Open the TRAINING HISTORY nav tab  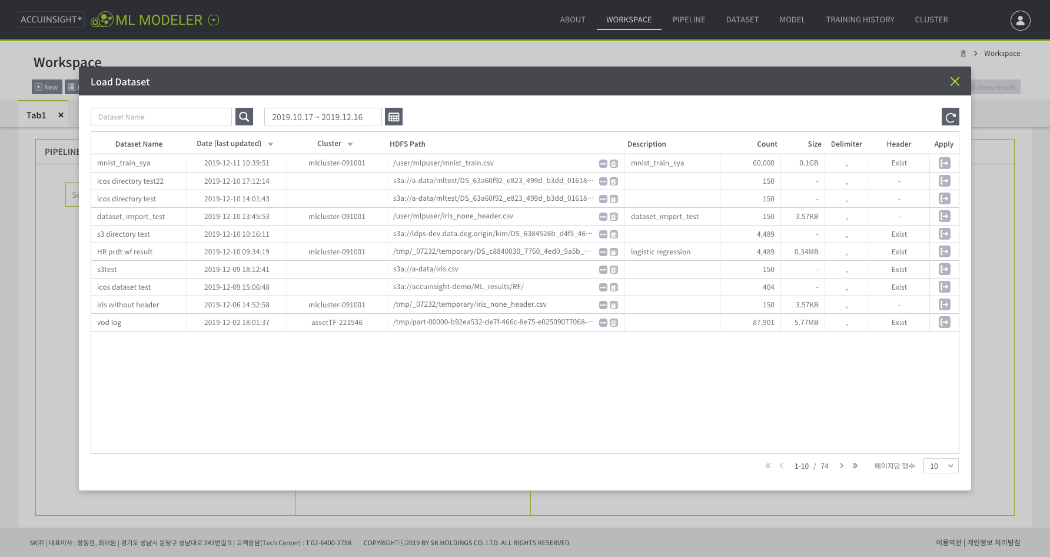pos(860,19)
